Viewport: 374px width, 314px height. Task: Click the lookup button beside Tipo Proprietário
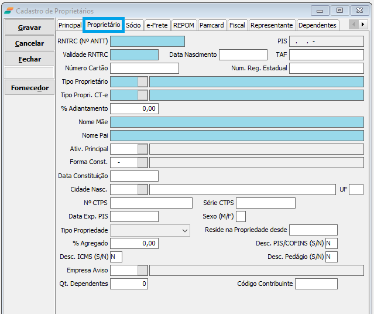[x=142, y=81]
